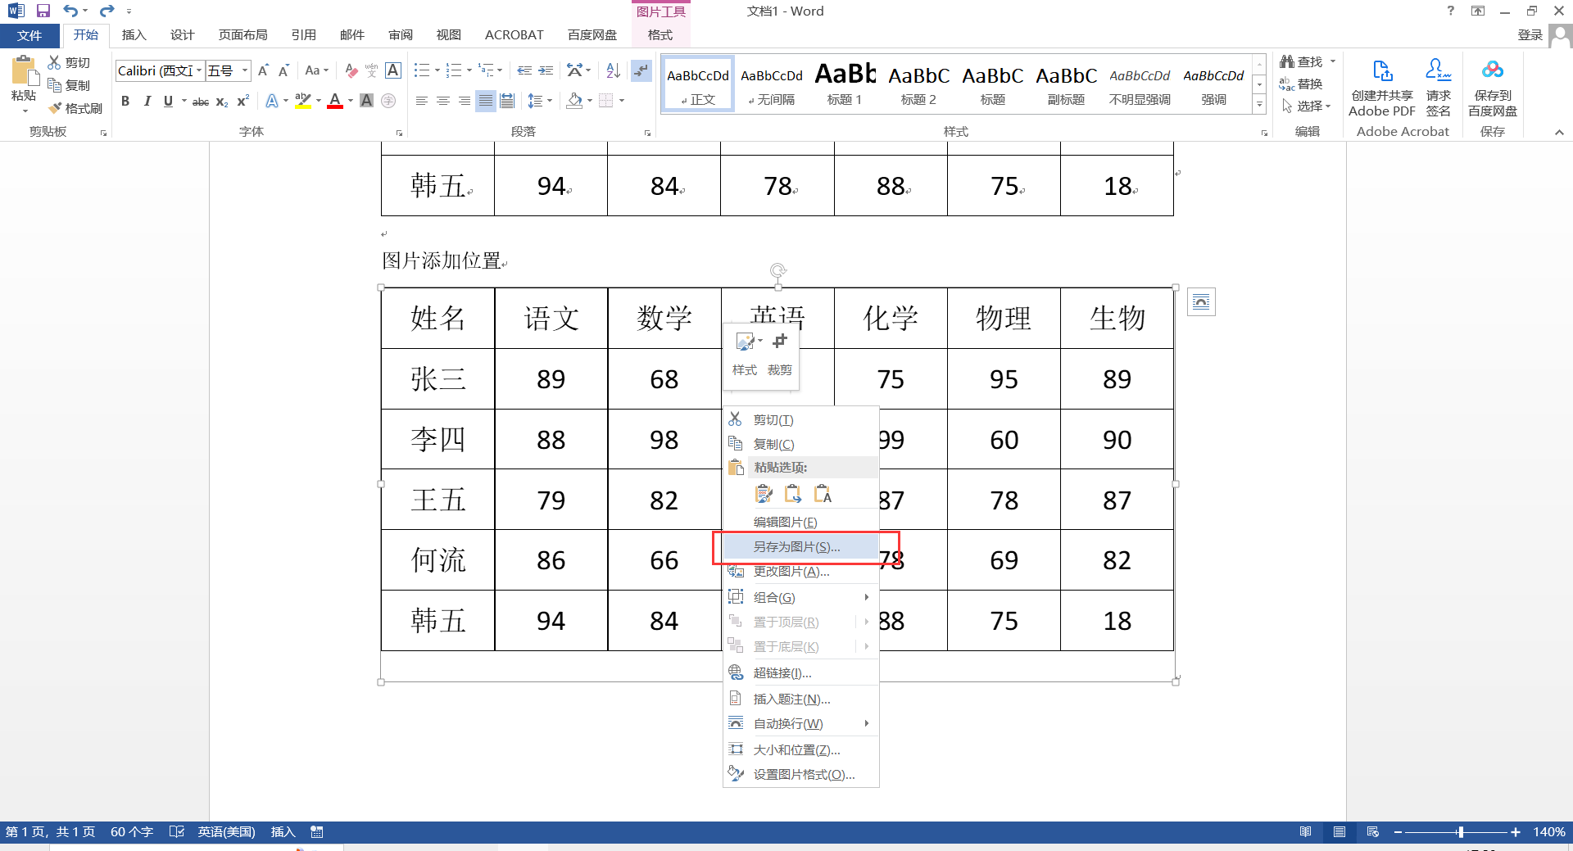Toggle Bold formatting
1573x851 pixels.
[125, 101]
